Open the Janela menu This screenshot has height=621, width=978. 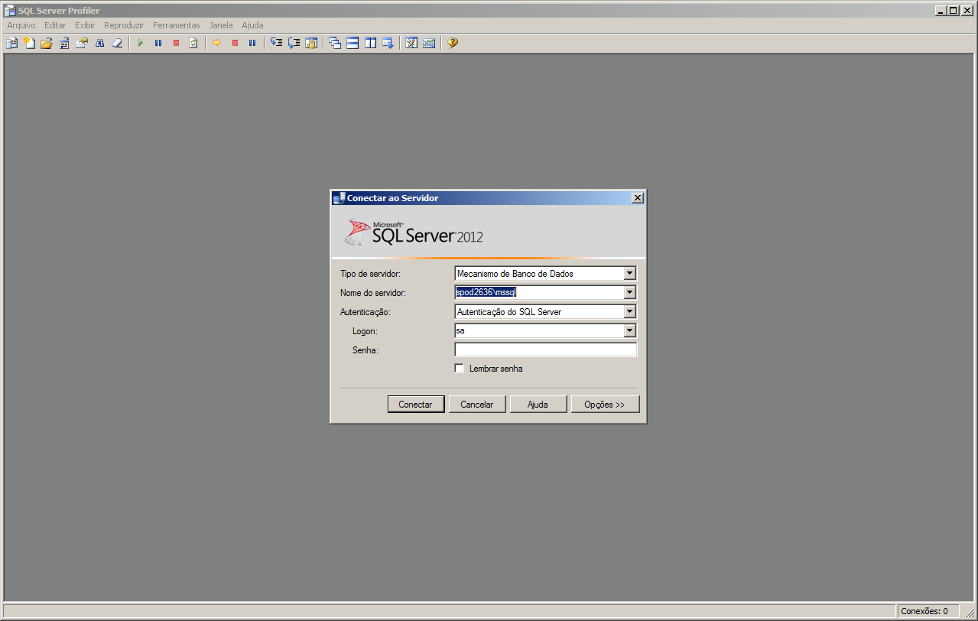221,25
